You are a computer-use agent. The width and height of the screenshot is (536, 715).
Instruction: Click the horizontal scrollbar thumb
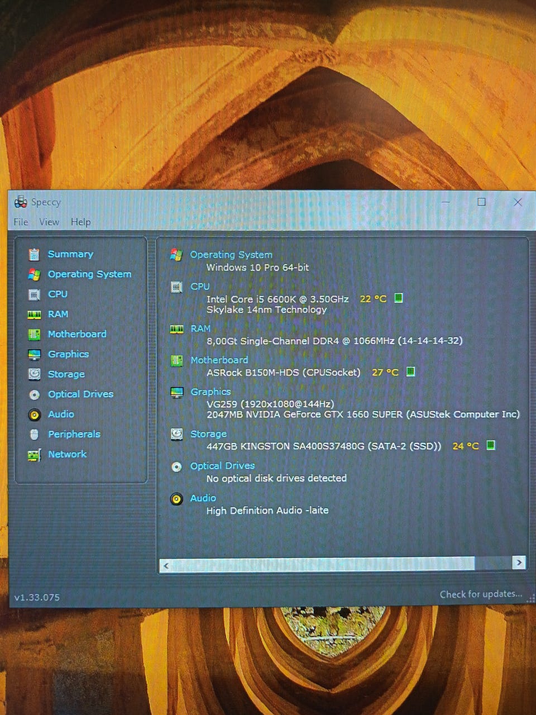tap(323, 564)
